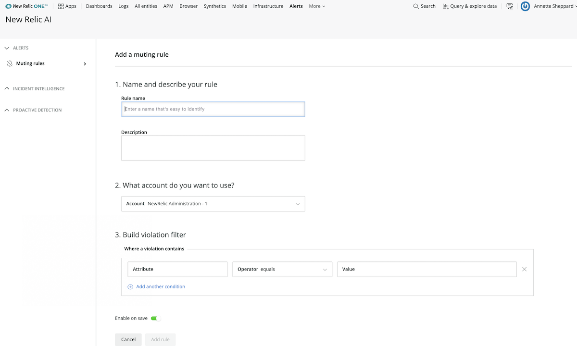Navigate to APM
577x346 pixels.
pos(168,6)
